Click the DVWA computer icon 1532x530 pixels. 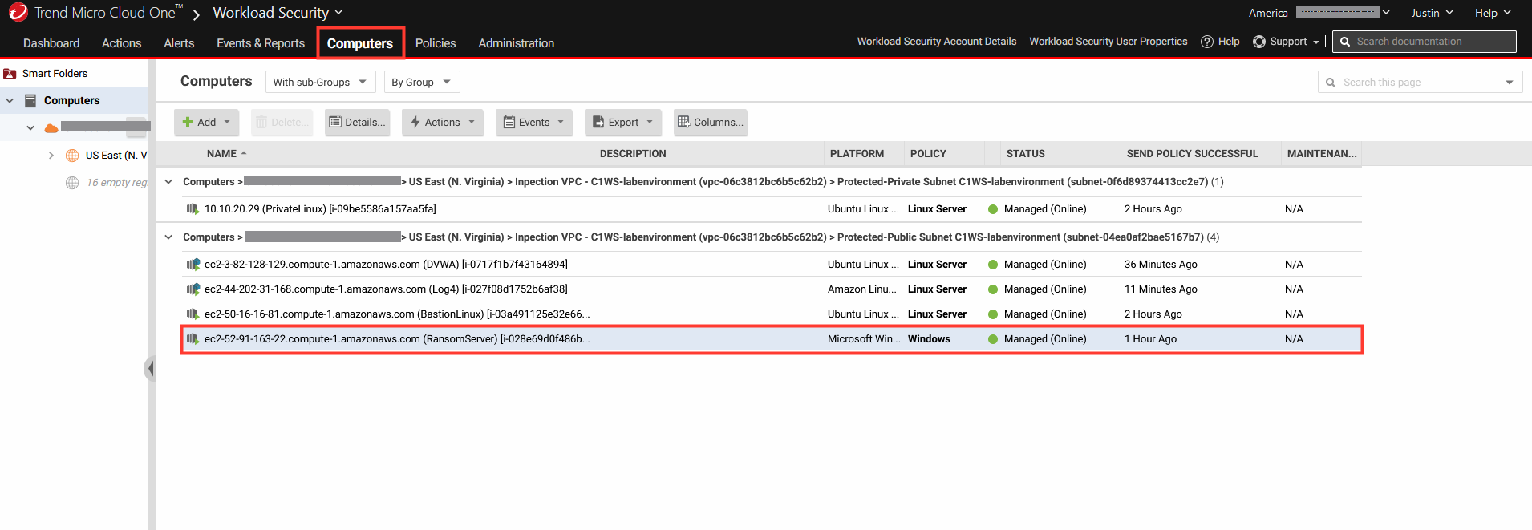(x=193, y=264)
